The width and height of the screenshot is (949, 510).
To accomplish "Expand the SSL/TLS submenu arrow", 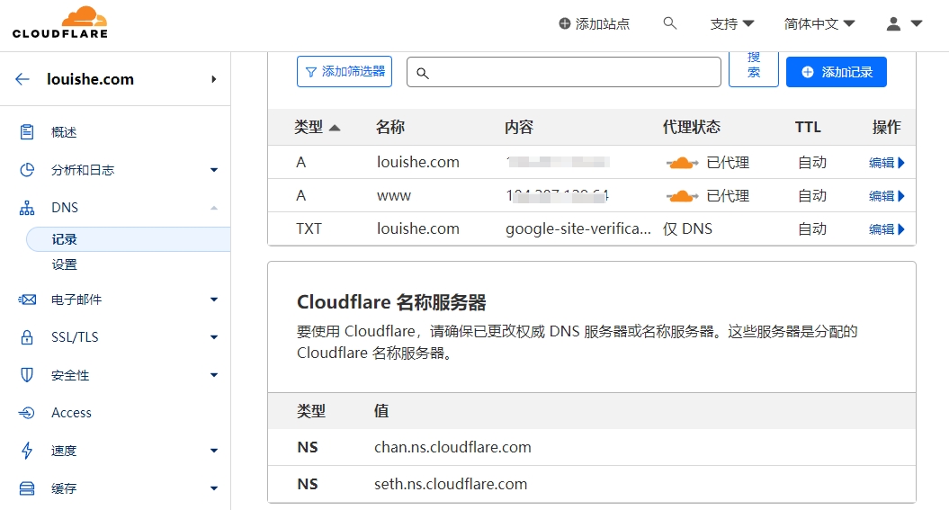I will (214, 337).
